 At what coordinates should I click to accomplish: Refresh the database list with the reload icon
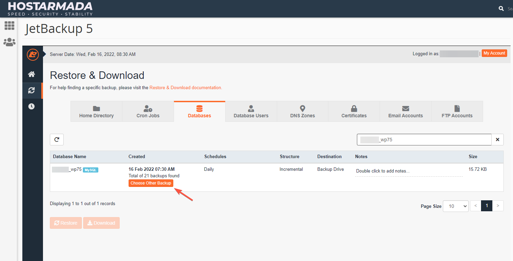coord(56,139)
